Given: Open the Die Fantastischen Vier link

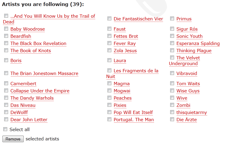Looking at the screenshot, I should [x=138, y=19].
